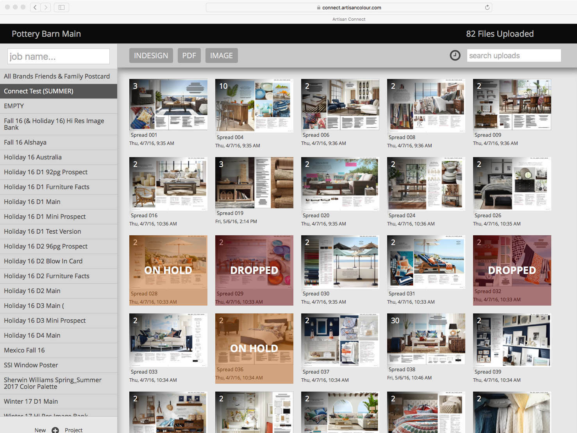Open Sherwin Williams Spring_Summer 2017 Color Palette
The image size is (577, 433).
pyautogui.click(x=59, y=383)
